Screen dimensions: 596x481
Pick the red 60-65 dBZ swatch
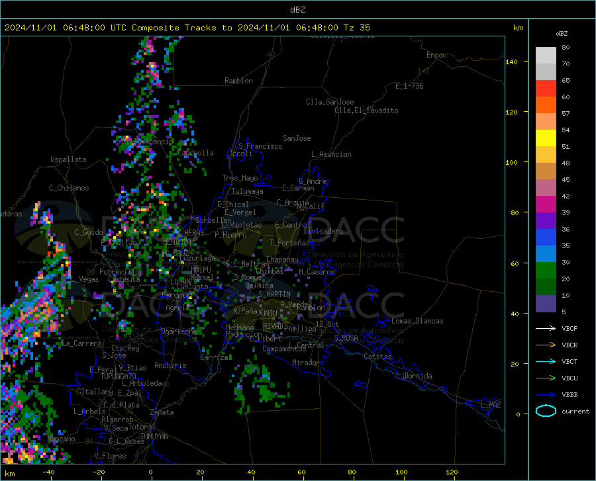pos(546,89)
